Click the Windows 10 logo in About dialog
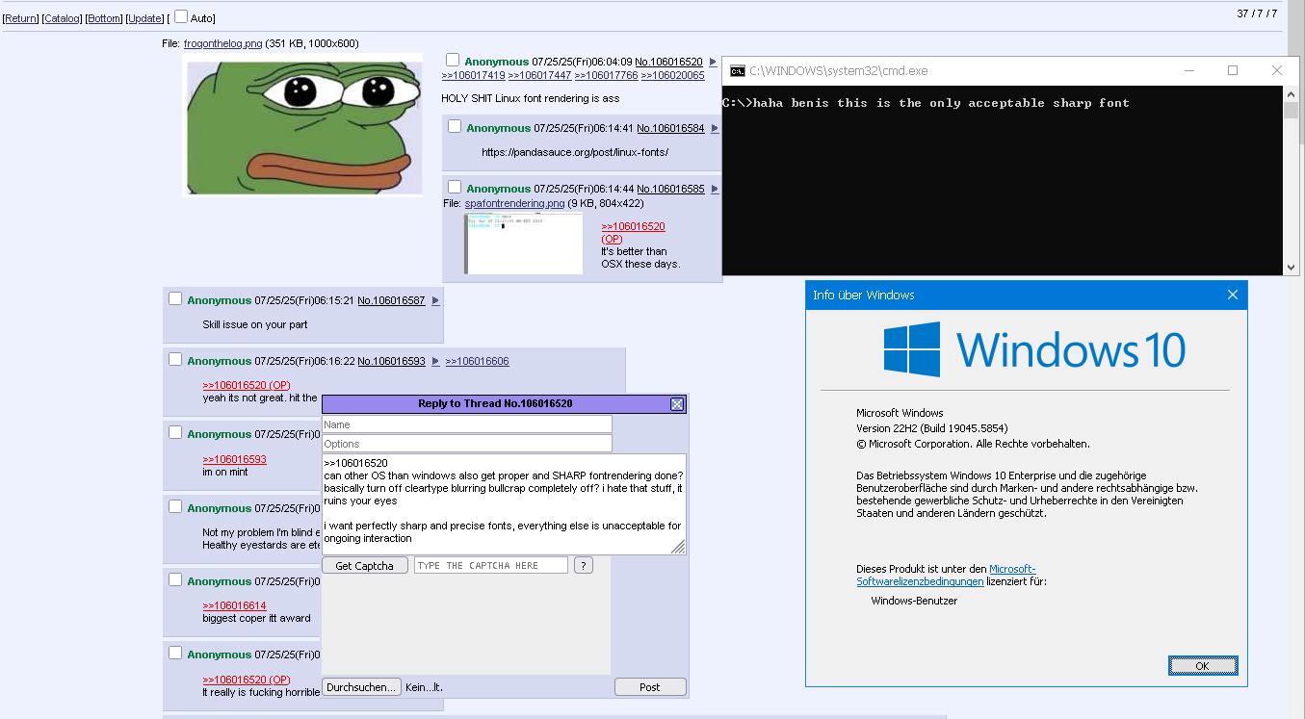The height and width of the screenshot is (719, 1305). coord(1033,349)
